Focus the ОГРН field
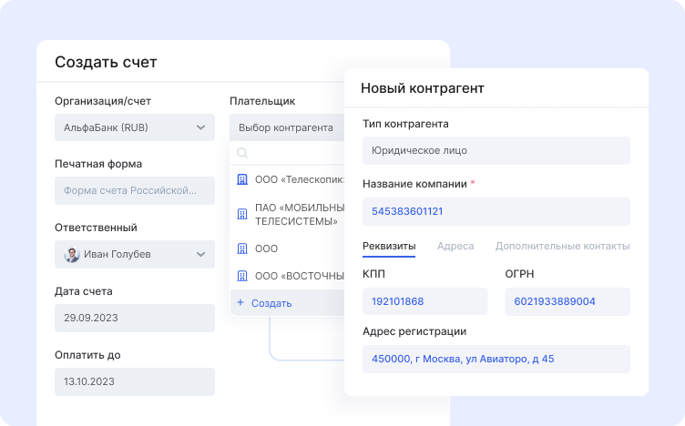Screen dimensions: 685x426 tap(567, 301)
